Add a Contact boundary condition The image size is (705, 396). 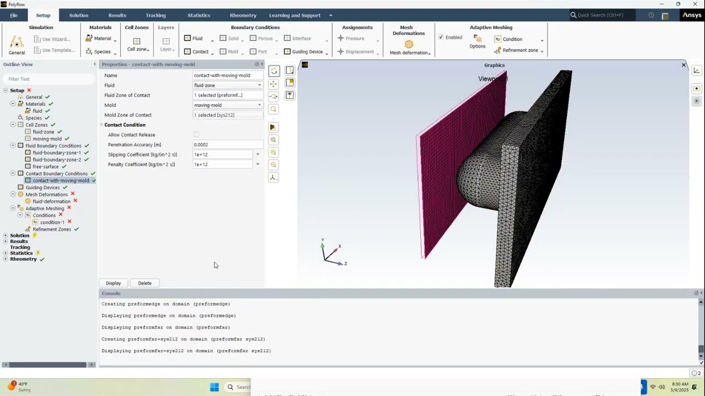click(x=197, y=52)
